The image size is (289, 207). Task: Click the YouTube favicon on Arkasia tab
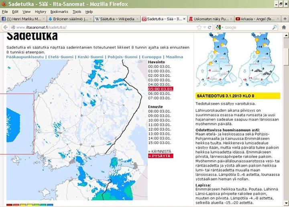click(x=238, y=19)
